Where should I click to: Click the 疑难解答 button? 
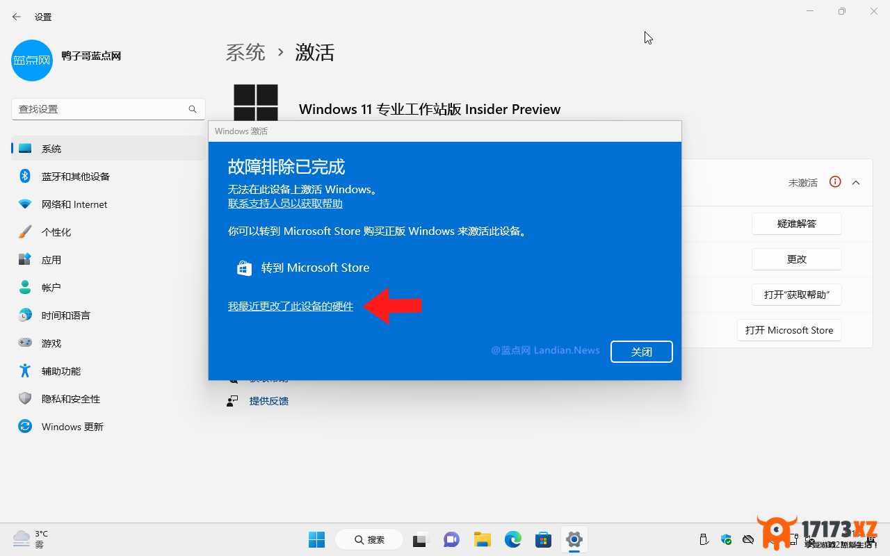click(x=797, y=224)
